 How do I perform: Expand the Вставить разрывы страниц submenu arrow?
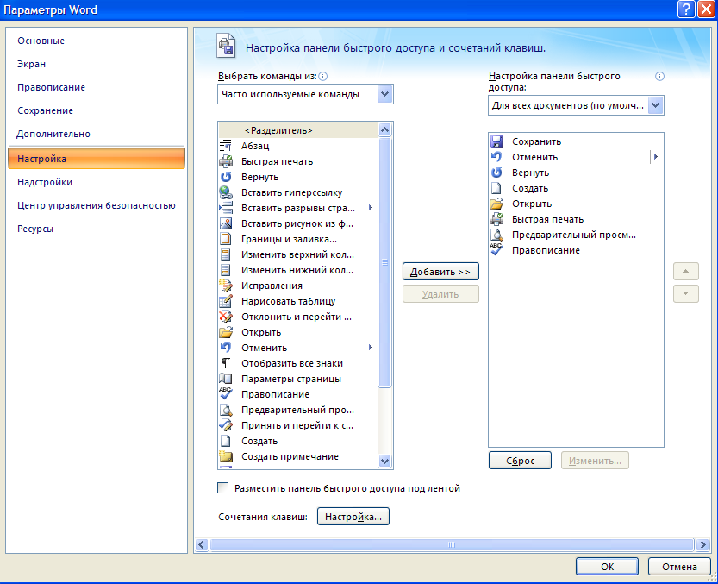click(x=370, y=208)
